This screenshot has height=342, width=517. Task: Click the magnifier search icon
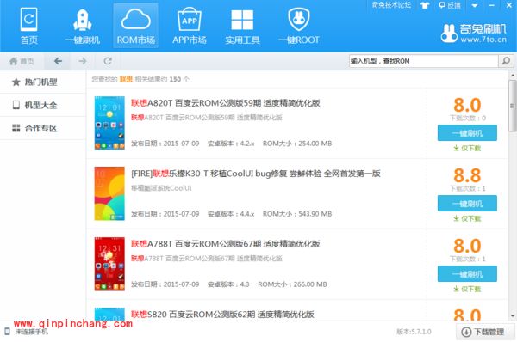pyautogui.click(x=506, y=61)
